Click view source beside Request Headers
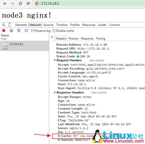The width and height of the screenshot is (145, 144). click(x=97, y=60)
